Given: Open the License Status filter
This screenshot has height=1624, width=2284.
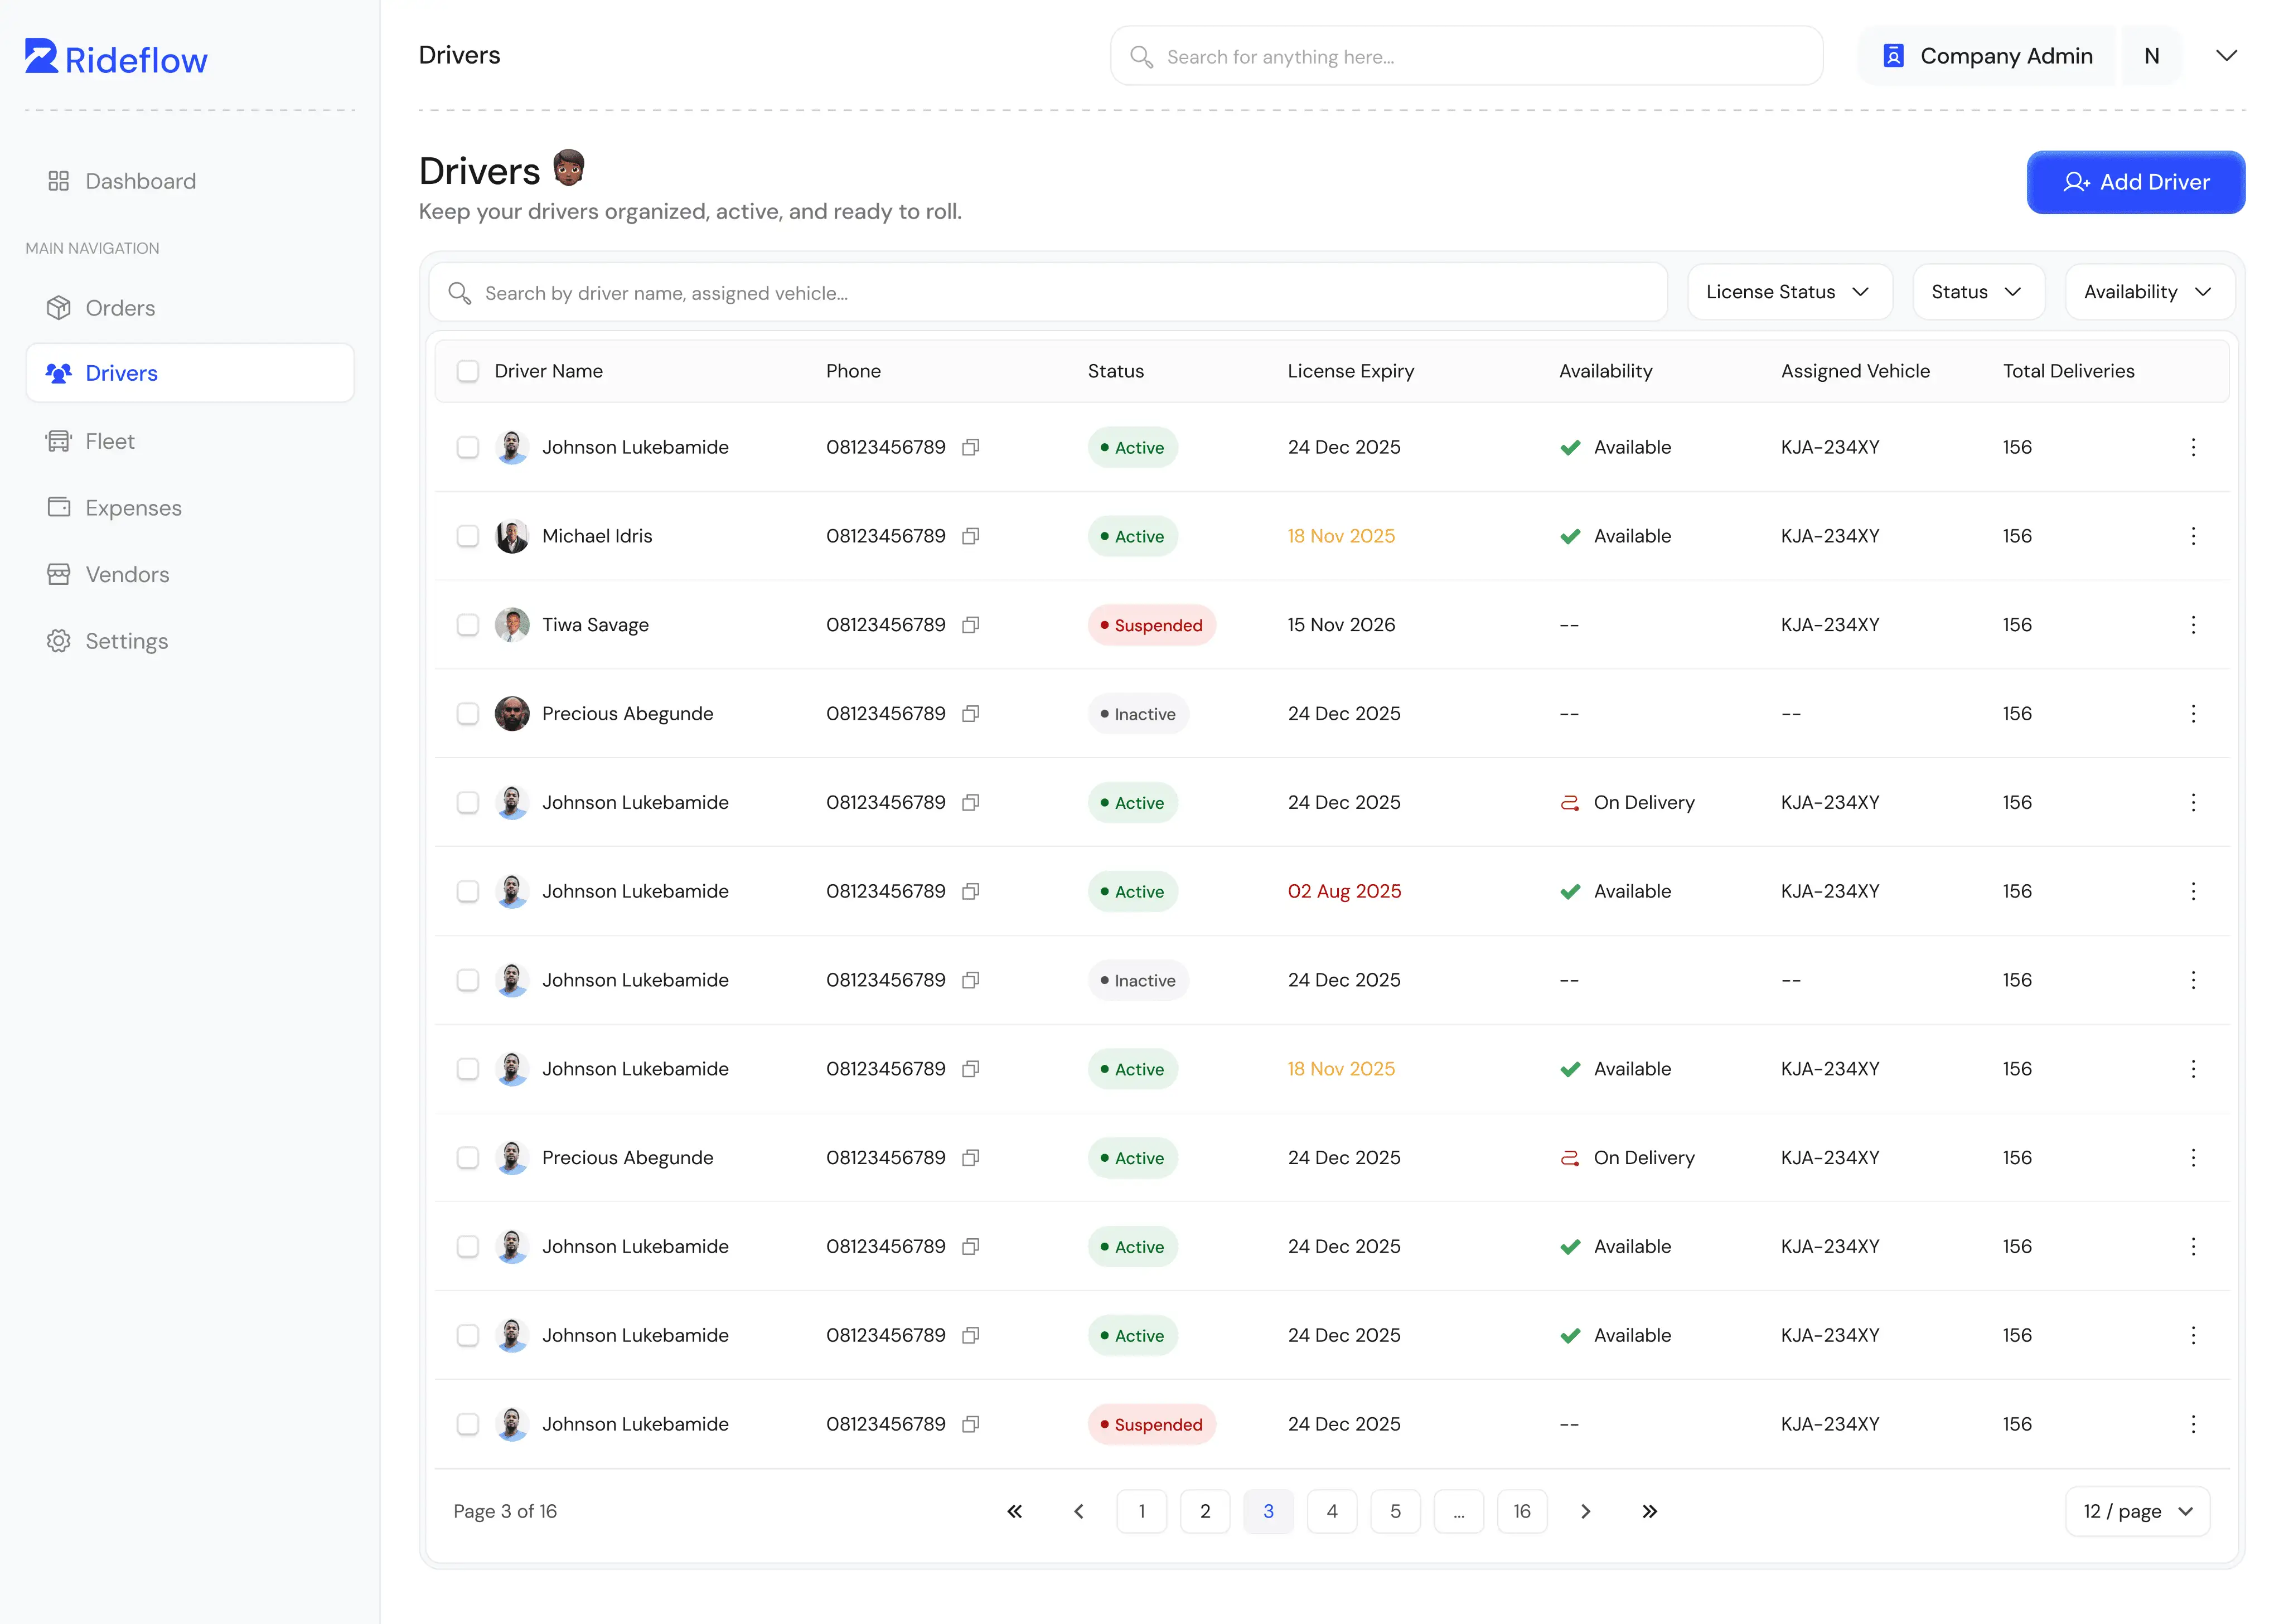Looking at the screenshot, I should [1789, 292].
